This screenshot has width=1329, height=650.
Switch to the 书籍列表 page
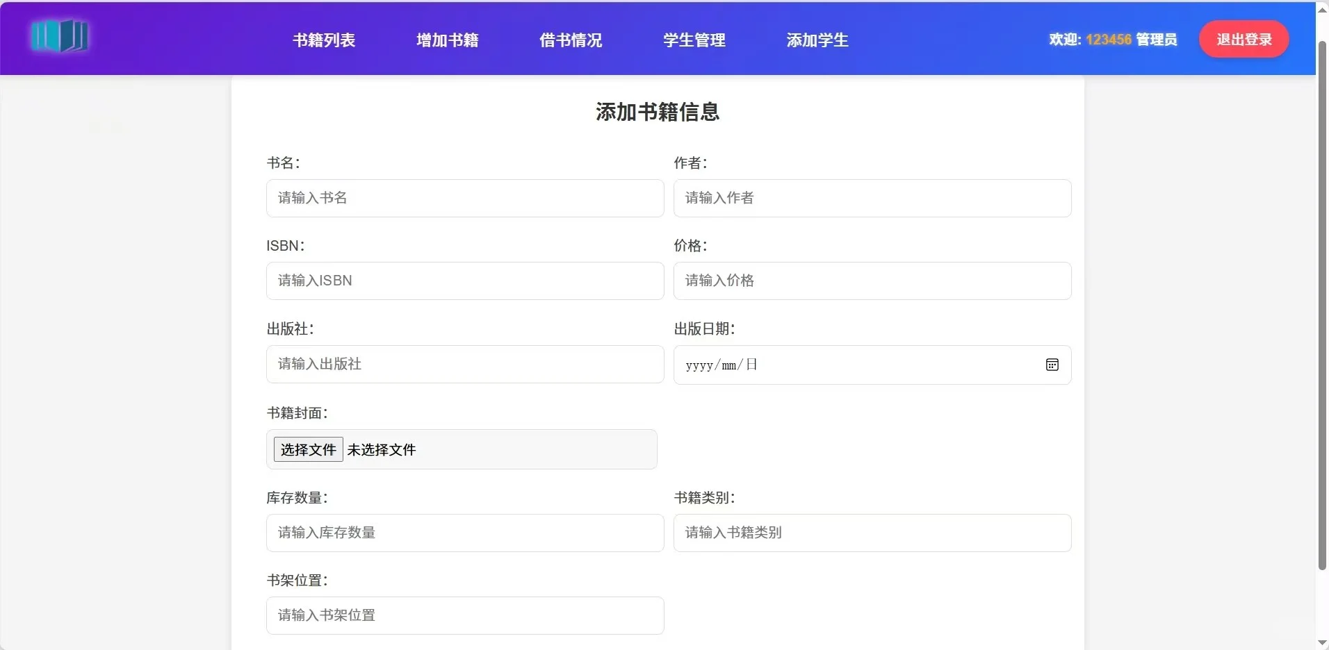[323, 40]
